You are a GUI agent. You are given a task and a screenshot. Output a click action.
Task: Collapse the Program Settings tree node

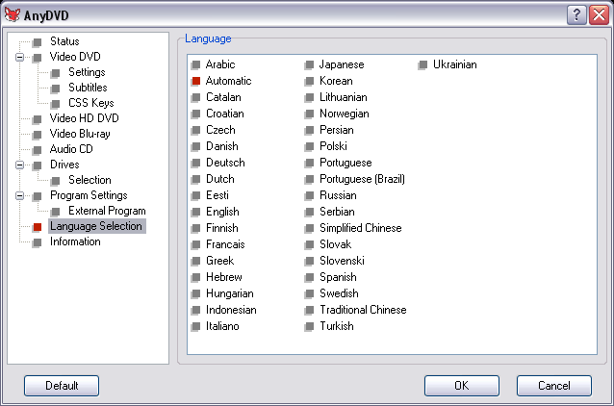(x=19, y=195)
